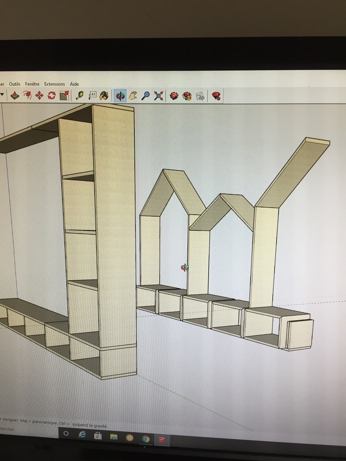Click the Cortana circle on taskbar
Screen dimensions: 346x461
tap(66, 434)
